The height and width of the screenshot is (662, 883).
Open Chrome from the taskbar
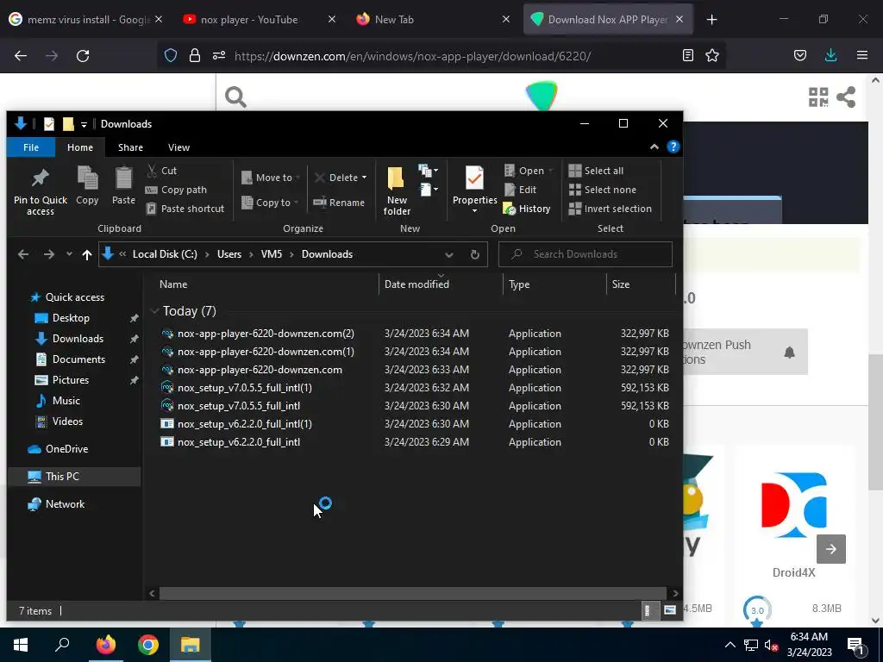148,645
